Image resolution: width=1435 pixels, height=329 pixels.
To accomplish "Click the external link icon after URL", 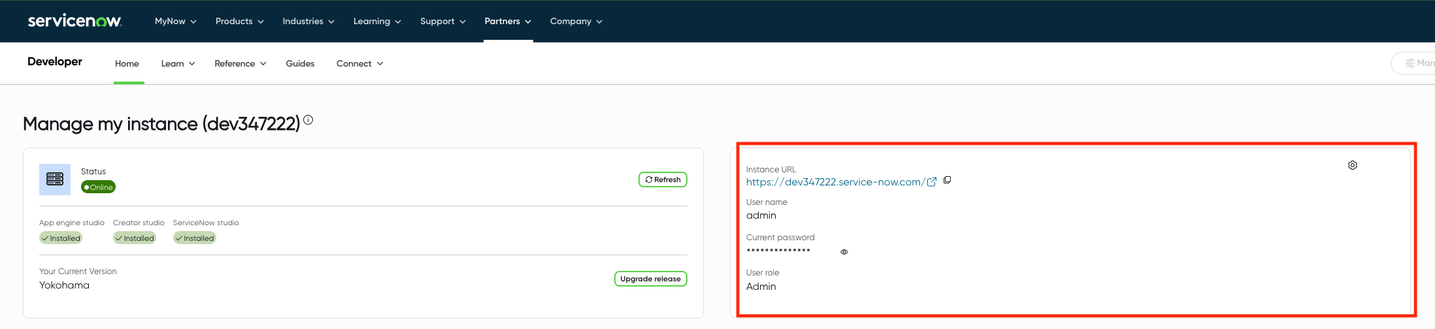I will [932, 182].
